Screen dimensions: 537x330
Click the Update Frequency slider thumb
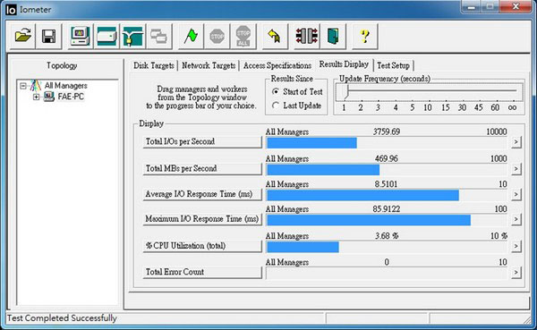347,92
